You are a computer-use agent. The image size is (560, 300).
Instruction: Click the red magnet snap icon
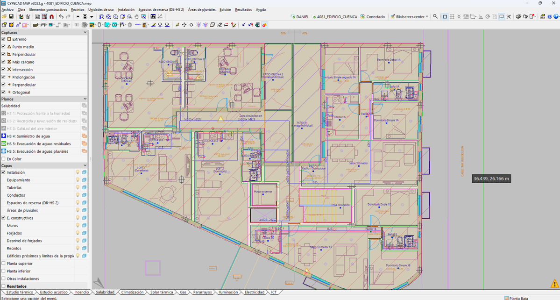tap(51, 16)
